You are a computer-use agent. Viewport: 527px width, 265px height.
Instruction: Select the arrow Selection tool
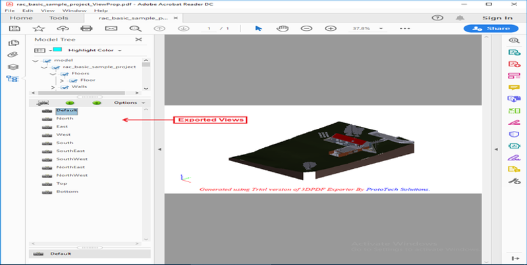click(x=258, y=28)
